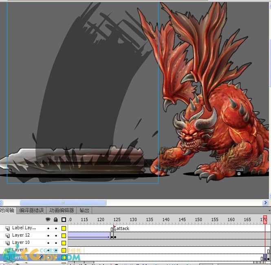Switch to the 时间轴 timeline tab
Image resolution: width=271 pixels, height=265 pixels.
click(x=7, y=211)
